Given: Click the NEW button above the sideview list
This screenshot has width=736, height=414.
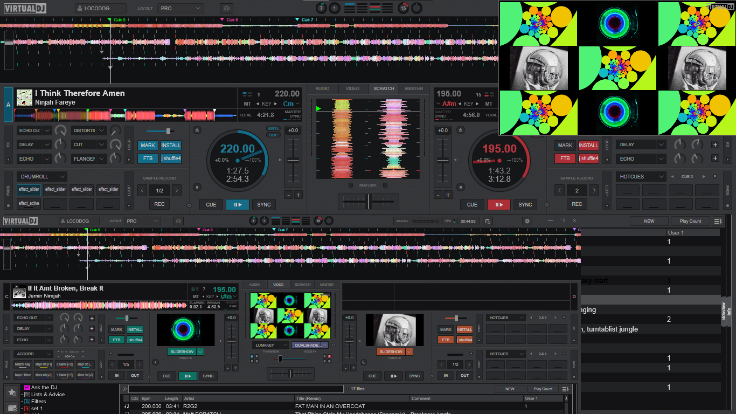Looking at the screenshot, I should (649, 221).
